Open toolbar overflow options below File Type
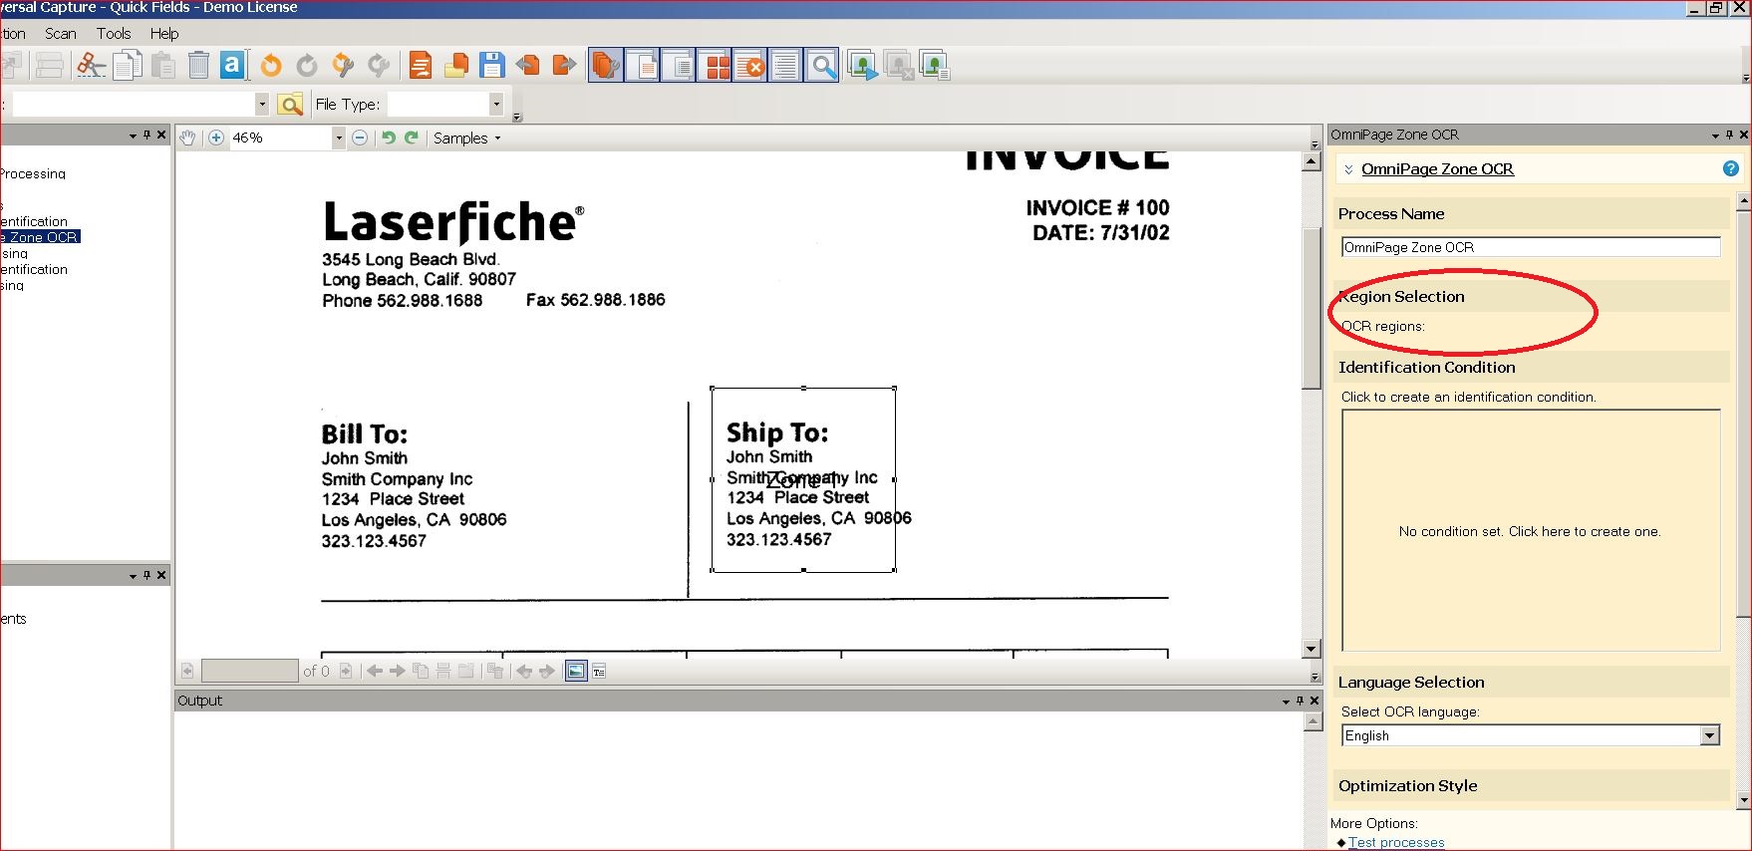This screenshot has width=1752, height=851. pyautogui.click(x=516, y=117)
